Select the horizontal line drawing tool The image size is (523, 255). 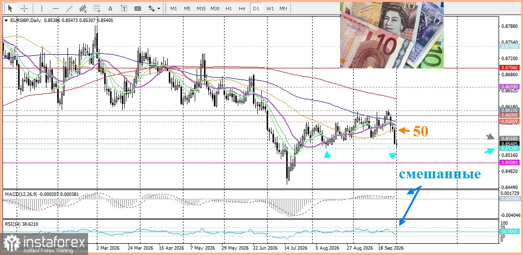[56, 8]
